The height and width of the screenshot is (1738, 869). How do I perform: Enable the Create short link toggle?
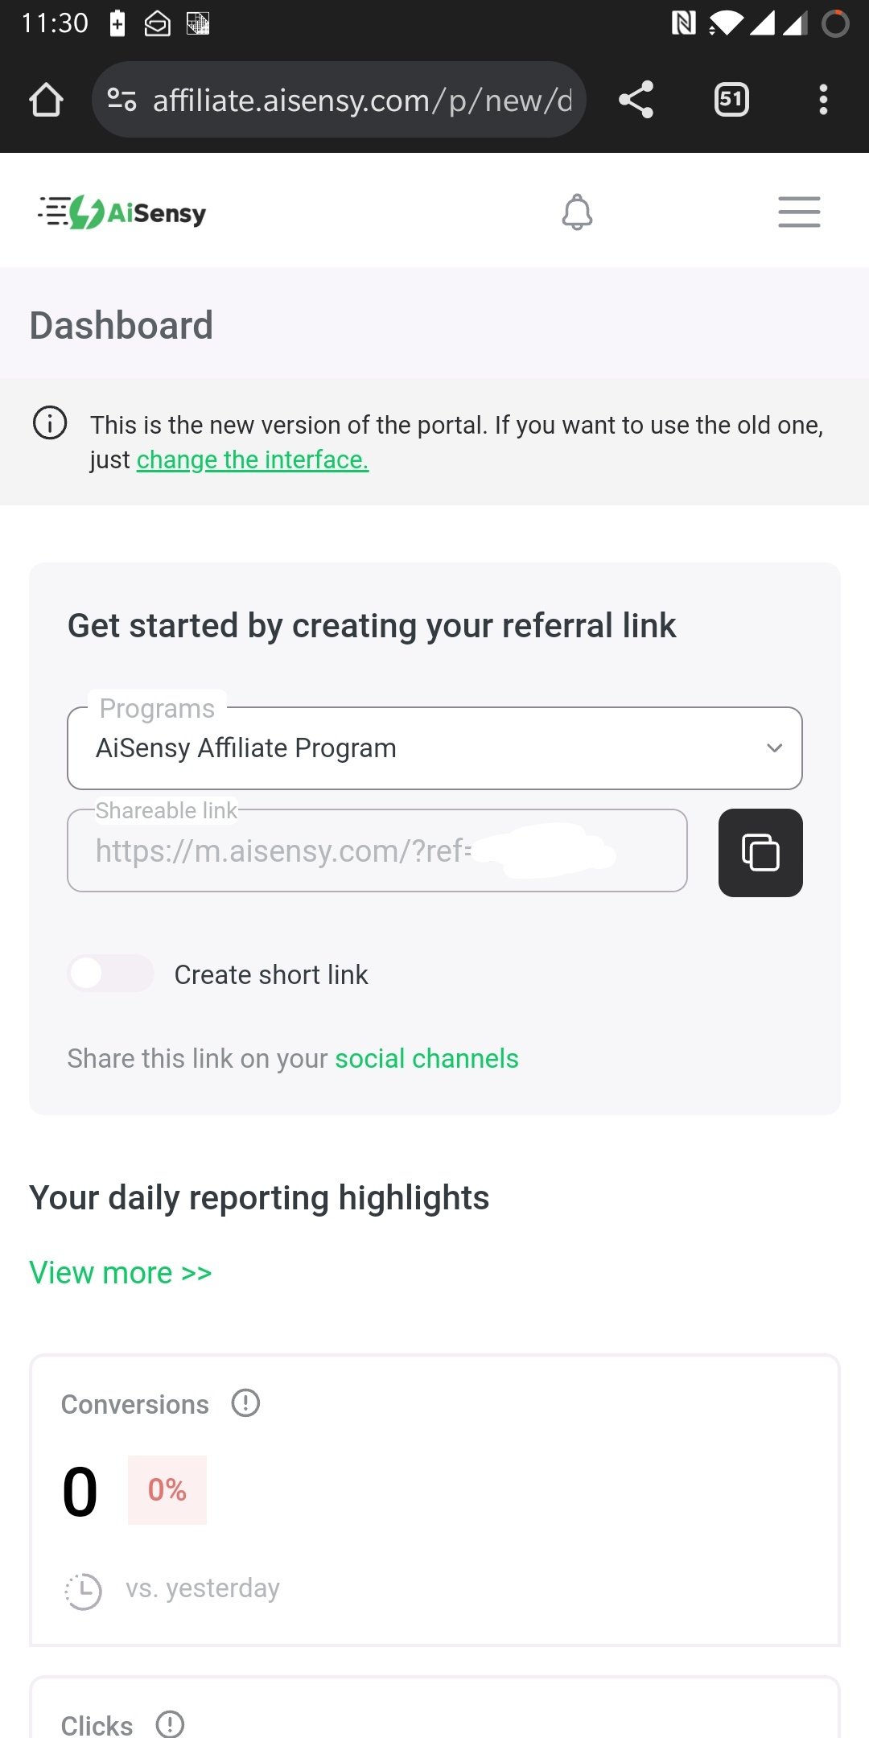pos(110,974)
